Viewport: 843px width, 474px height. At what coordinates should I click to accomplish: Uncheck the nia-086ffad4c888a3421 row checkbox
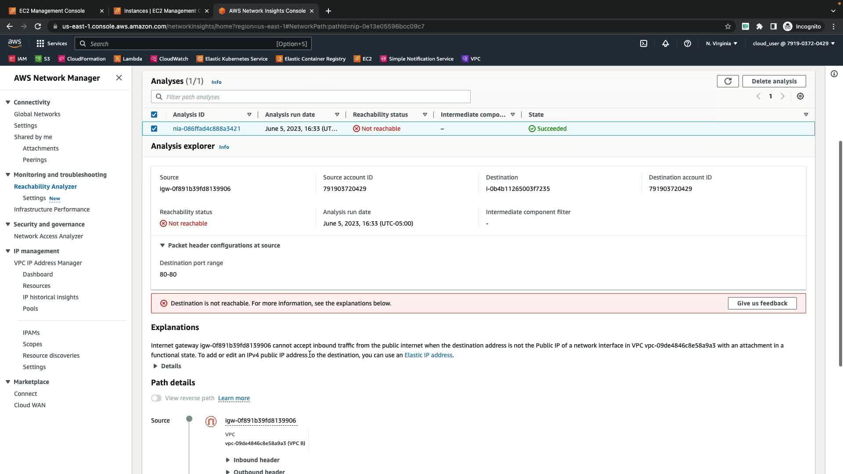tap(154, 129)
